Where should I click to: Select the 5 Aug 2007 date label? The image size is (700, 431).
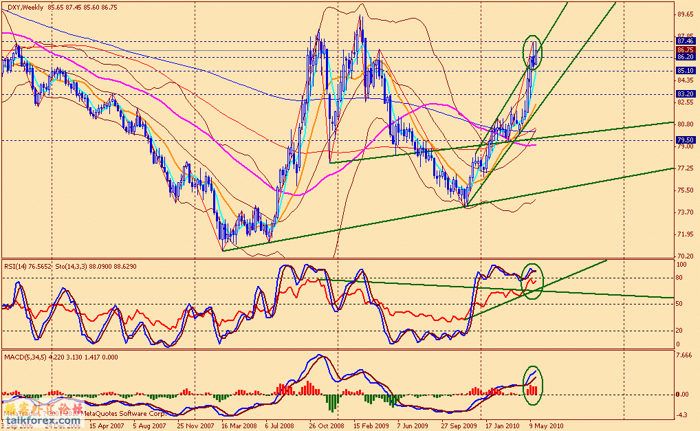[x=149, y=426]
